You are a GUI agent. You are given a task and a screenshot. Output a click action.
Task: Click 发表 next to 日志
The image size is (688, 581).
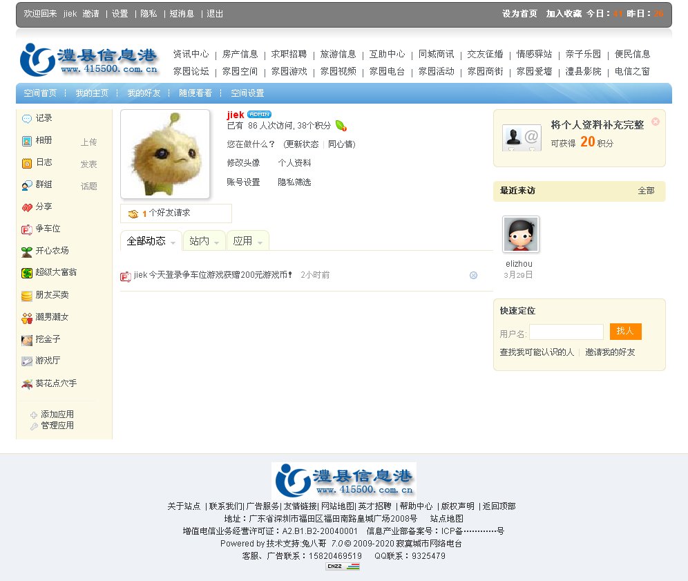[88, 164]
